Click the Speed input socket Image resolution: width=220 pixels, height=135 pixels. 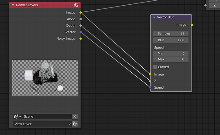[x=150, y=87]
